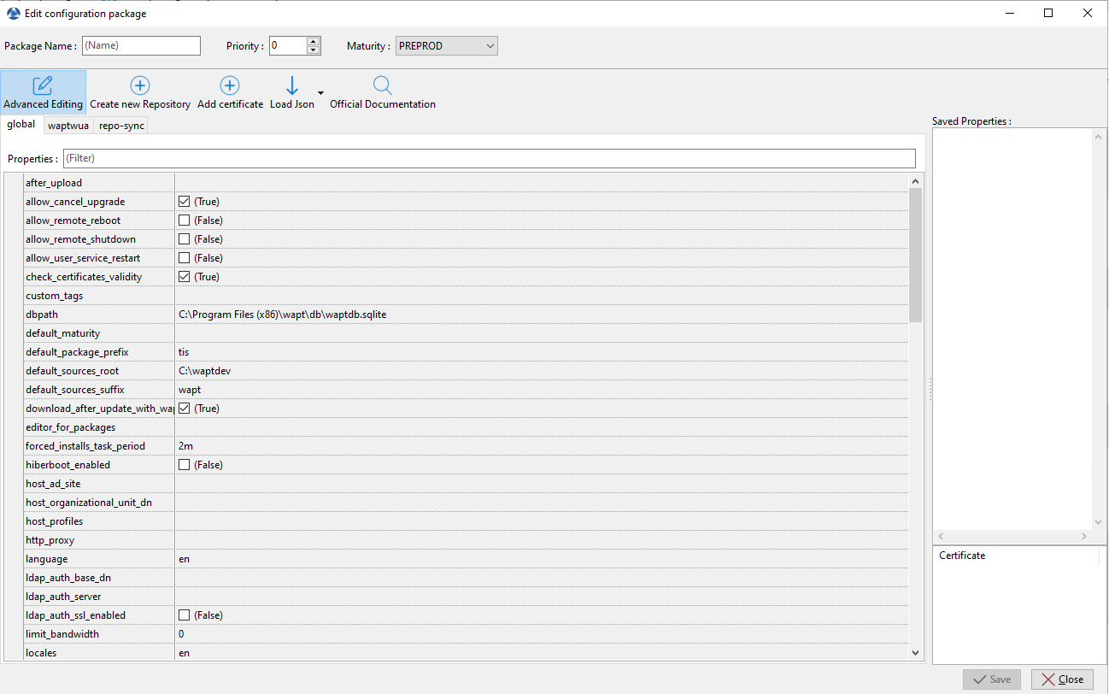
Task: Click the properties list vertical scrollbar down arrow
Action: (x=916, y=653)
